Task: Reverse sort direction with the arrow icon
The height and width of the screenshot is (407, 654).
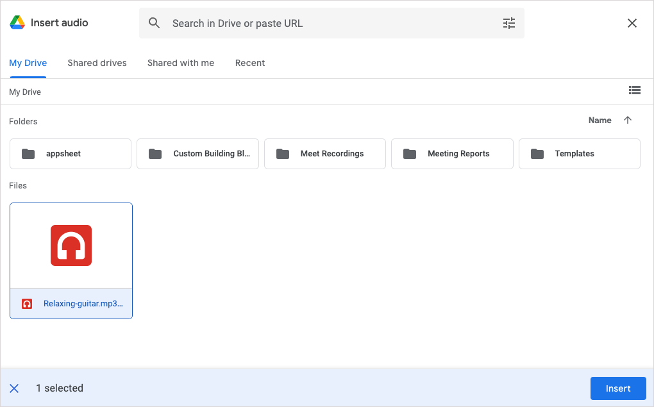Action: coord(628,120)
